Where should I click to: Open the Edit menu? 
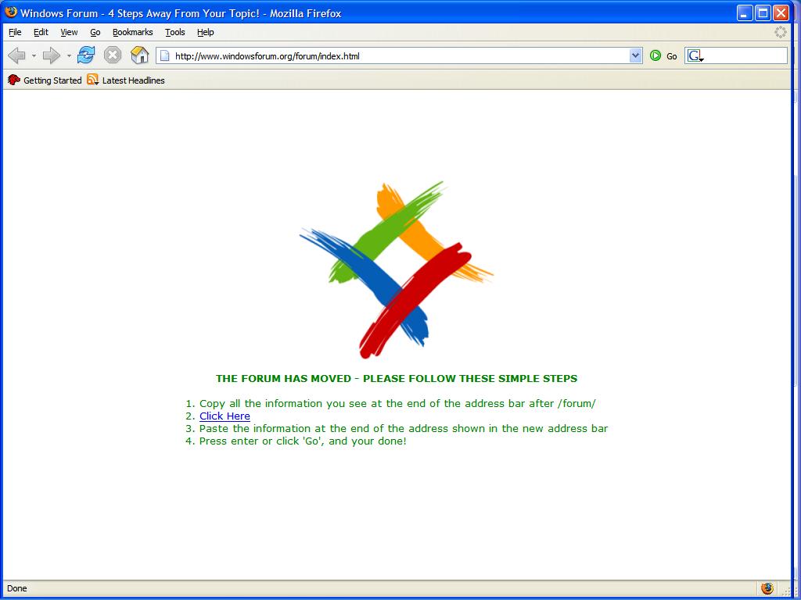[41, 32]
